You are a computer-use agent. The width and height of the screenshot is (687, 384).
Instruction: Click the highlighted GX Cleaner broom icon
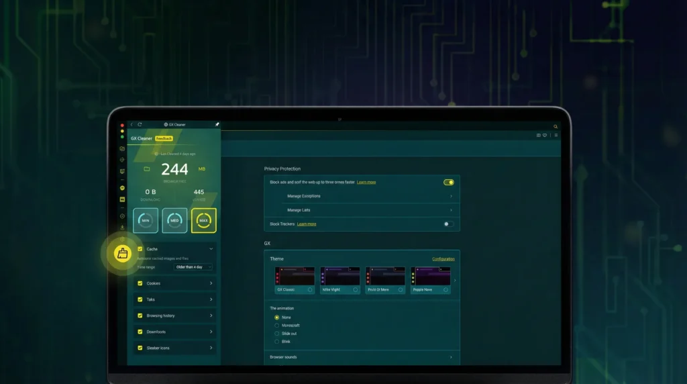click(x=122, y=254)
